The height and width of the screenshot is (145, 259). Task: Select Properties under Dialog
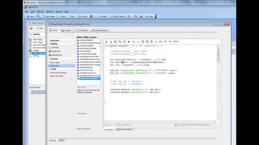pyautogui.click(x=55, y=51)
